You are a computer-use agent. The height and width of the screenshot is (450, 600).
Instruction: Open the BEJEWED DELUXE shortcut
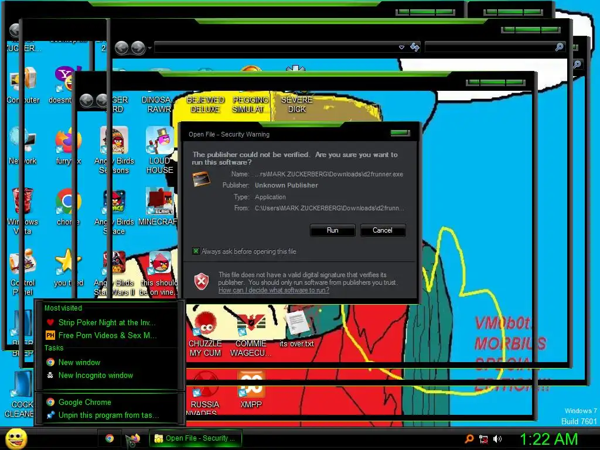206,104
